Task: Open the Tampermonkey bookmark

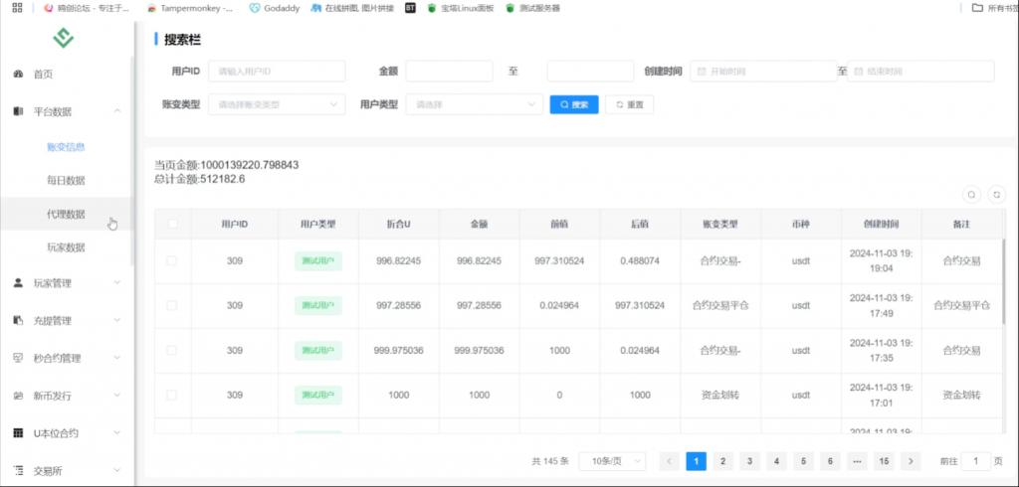Action: click(x=190, y=8)
